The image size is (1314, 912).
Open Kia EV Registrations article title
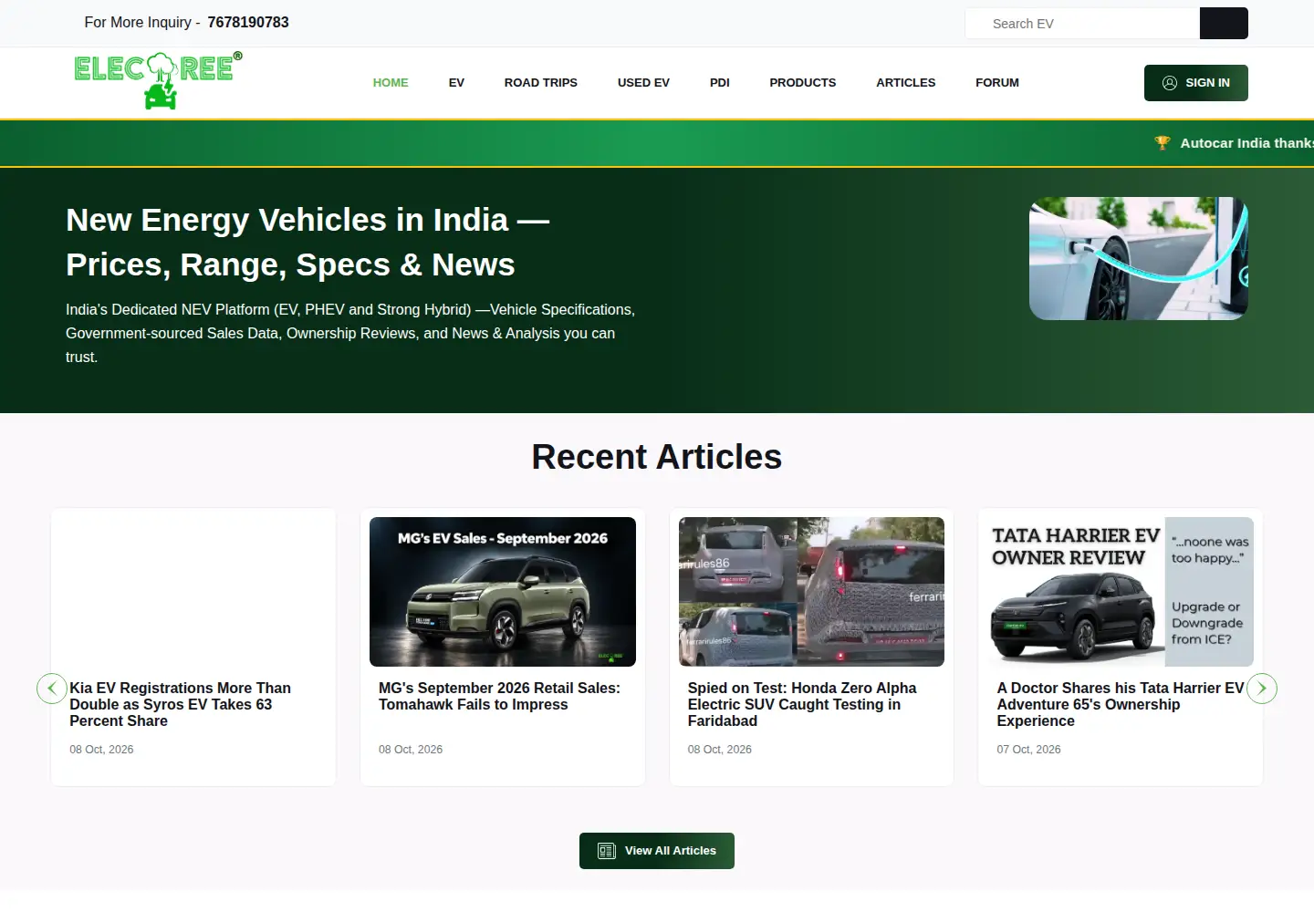(181, 704)
